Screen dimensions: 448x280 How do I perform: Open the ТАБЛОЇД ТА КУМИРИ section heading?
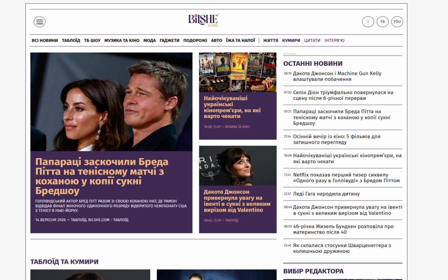click(x=64, y=262)
